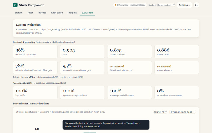212x133 pixels.
Task: Click the 0.875 context precision card
Action: 129,52
